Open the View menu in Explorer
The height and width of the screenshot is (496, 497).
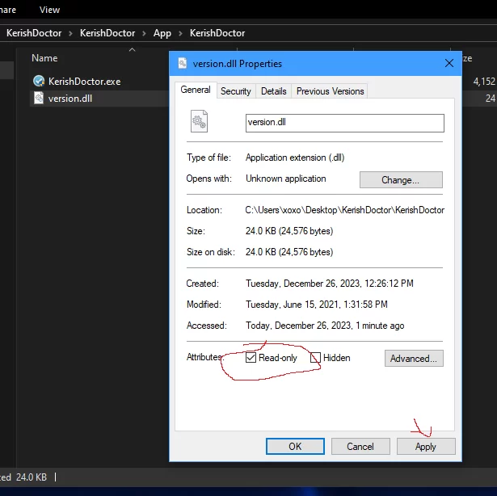coord(49,10)
